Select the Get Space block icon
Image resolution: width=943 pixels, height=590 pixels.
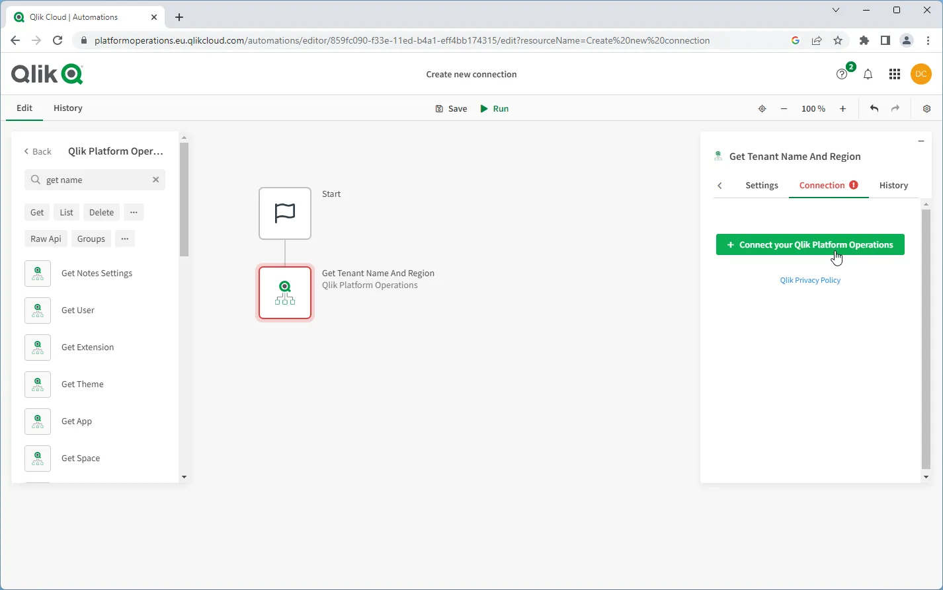click(38, 458)
